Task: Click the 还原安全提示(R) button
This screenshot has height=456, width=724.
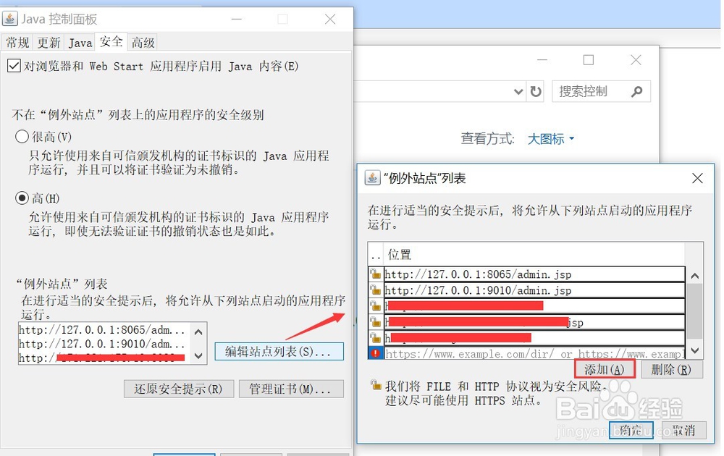Action: tap(179, 389)
